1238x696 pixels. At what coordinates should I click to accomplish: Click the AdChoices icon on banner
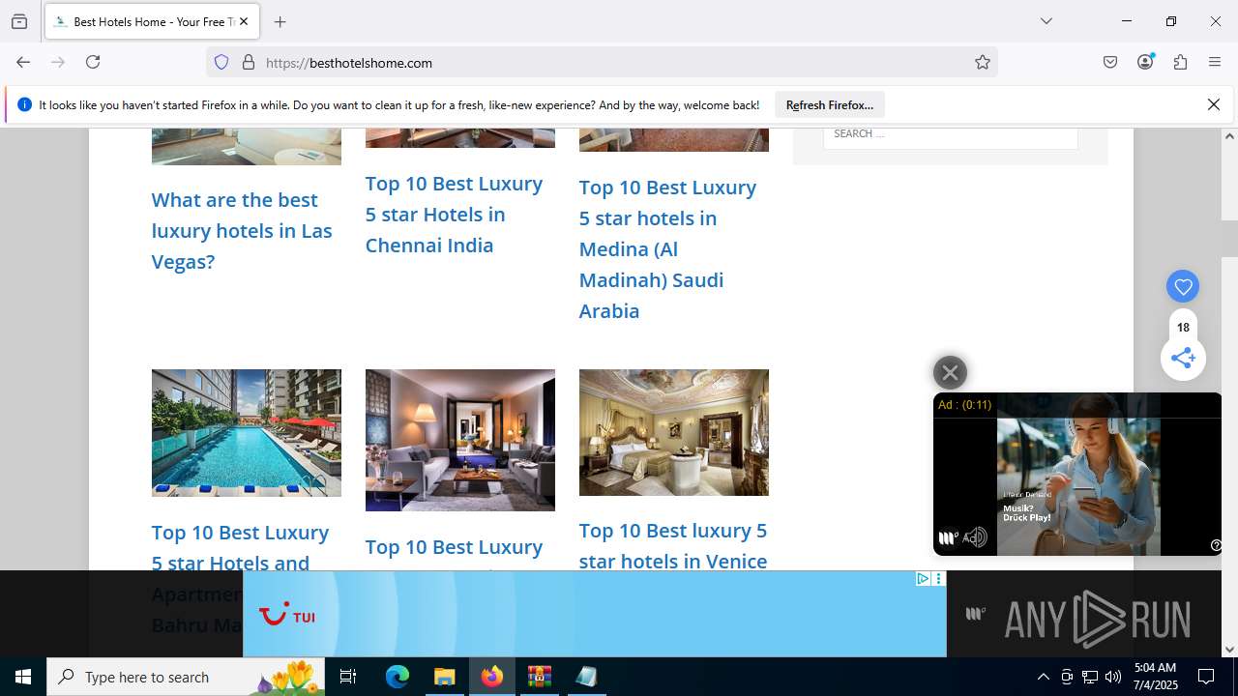tap(923, 578)
